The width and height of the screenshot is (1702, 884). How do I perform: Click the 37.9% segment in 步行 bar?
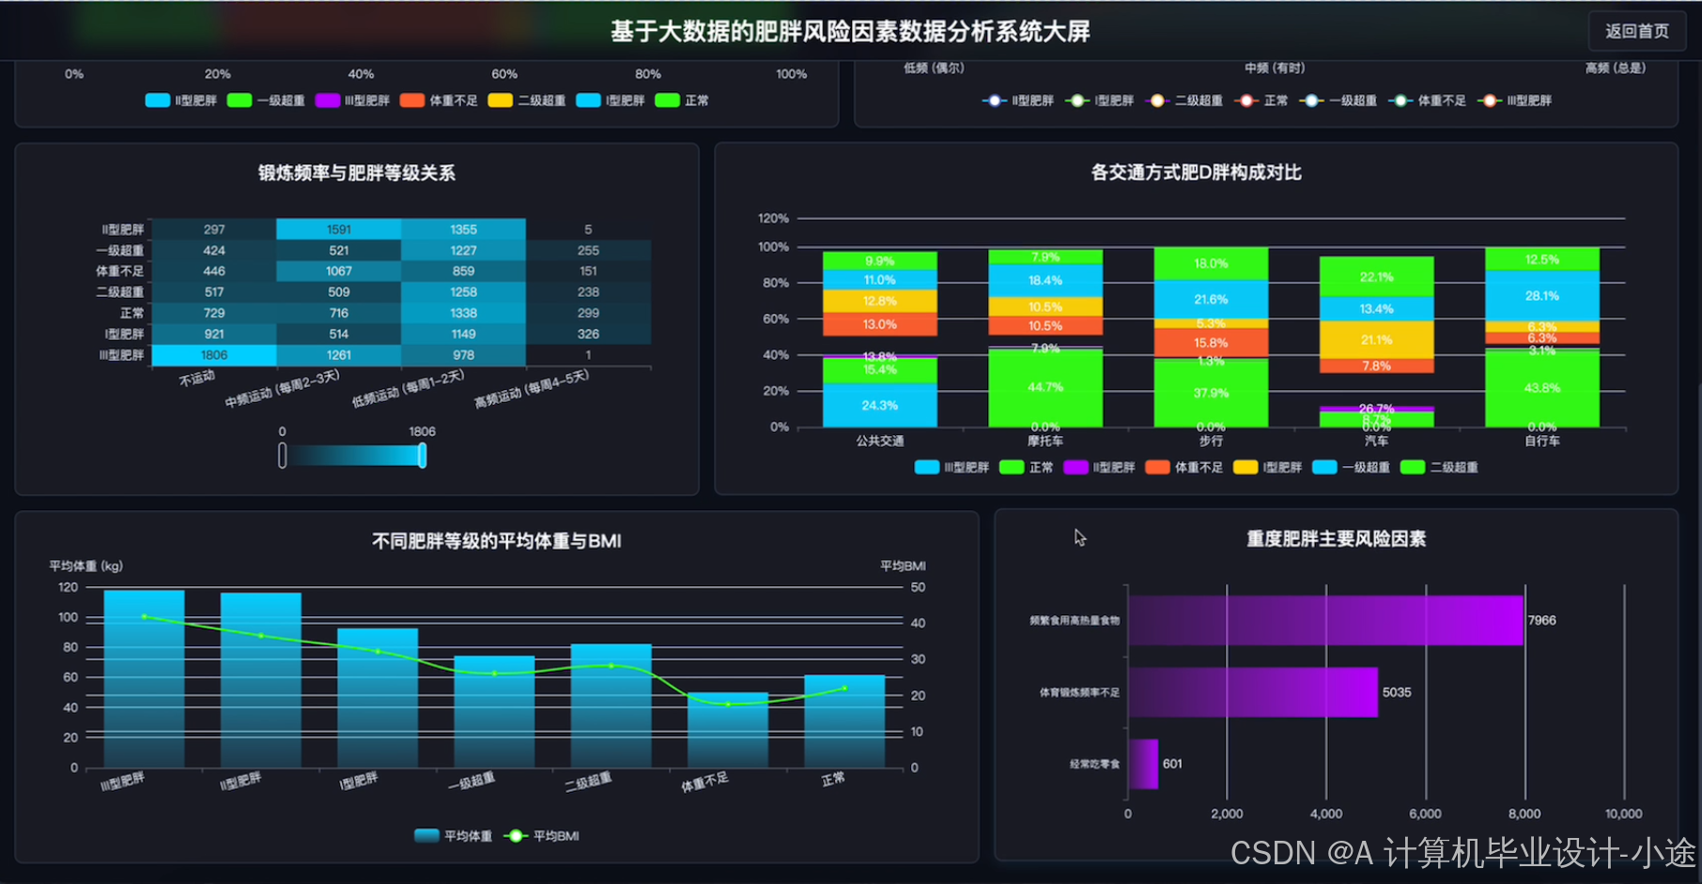tap(1211, 393)
